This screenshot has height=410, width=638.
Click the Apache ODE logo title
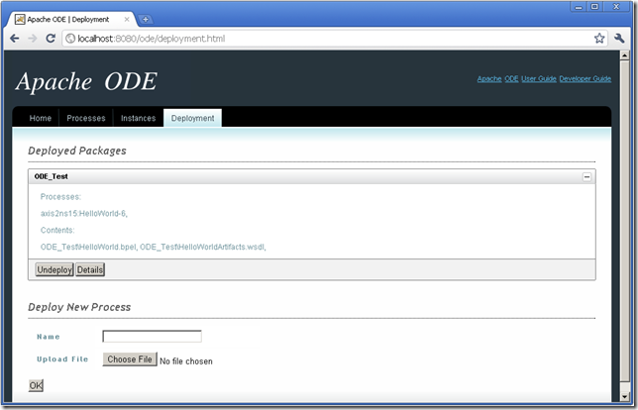(86, 81)
